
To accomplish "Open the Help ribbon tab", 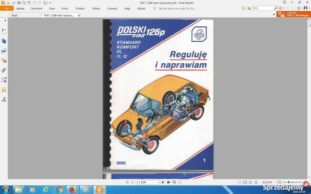I will pos(127,8).
